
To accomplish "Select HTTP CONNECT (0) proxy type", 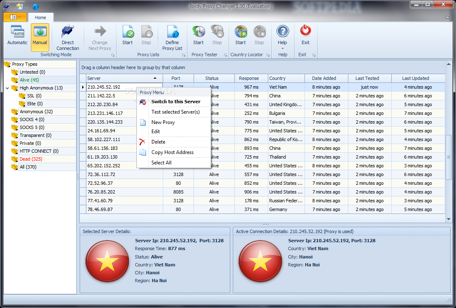I will point(39,151).
